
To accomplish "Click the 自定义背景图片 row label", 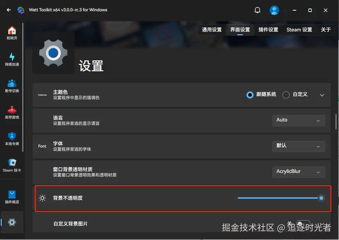I will [71, 223].
